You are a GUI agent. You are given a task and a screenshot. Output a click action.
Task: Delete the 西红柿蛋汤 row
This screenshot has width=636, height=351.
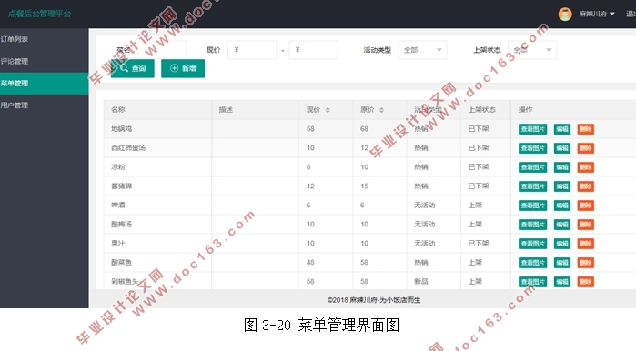[x=586, y=148]
